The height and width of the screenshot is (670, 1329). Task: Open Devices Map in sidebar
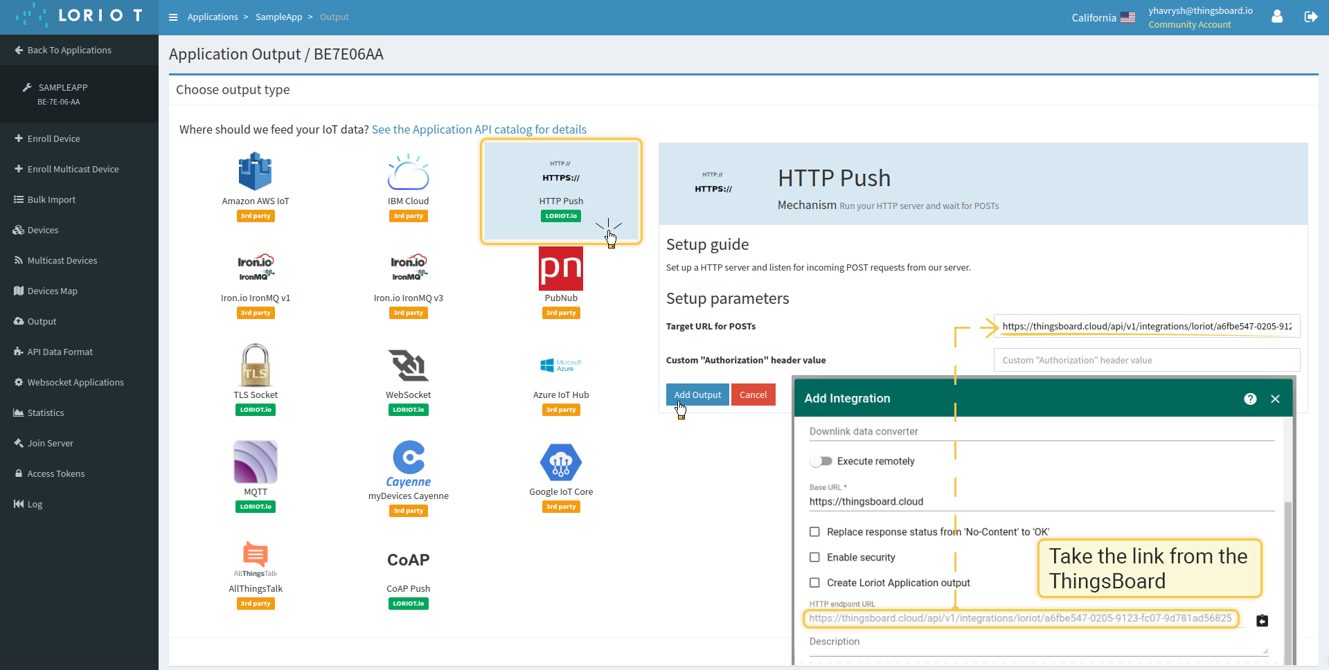[79, 291]
